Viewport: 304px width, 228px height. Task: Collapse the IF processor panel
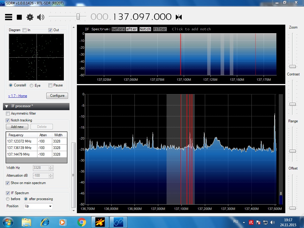7,106
